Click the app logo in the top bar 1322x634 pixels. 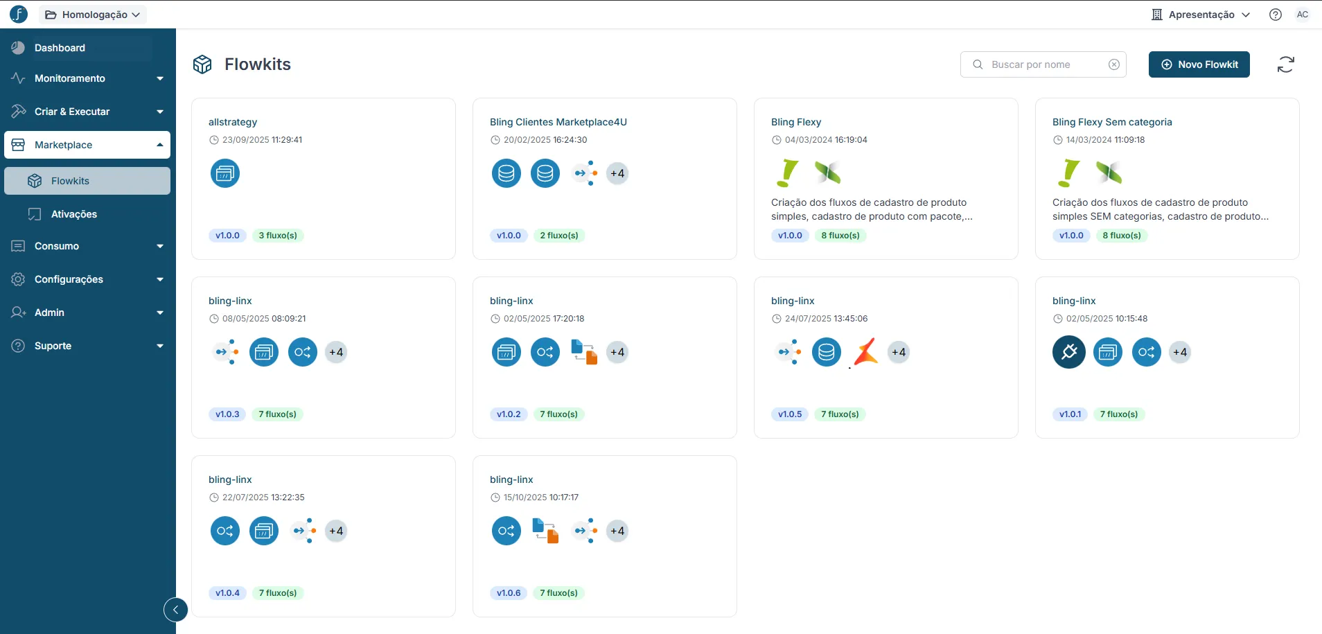tap(19, 14)
